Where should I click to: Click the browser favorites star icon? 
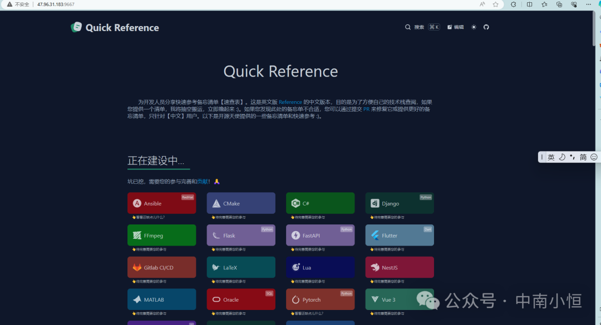(495, 4)
